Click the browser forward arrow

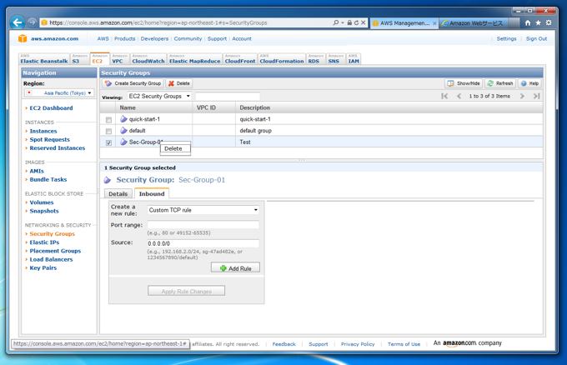point(33,22)
